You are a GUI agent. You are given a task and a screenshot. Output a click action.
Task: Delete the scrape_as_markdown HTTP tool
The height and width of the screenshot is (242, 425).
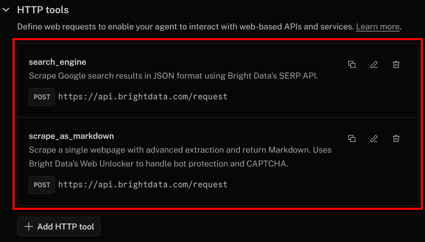point(396,138)
